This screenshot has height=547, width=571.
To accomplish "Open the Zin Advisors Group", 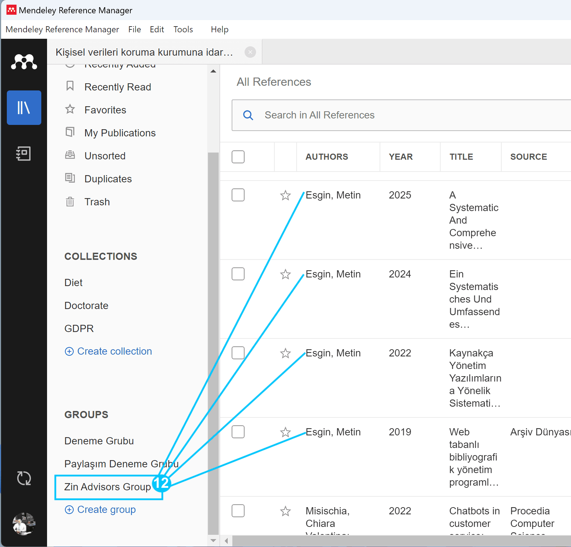I will pyautogui.click(x=107, y=487).
